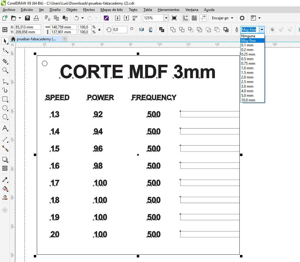Click the Publish to PDF icon
The height and width of the screenshot is (262, 300).
(135, 18)
